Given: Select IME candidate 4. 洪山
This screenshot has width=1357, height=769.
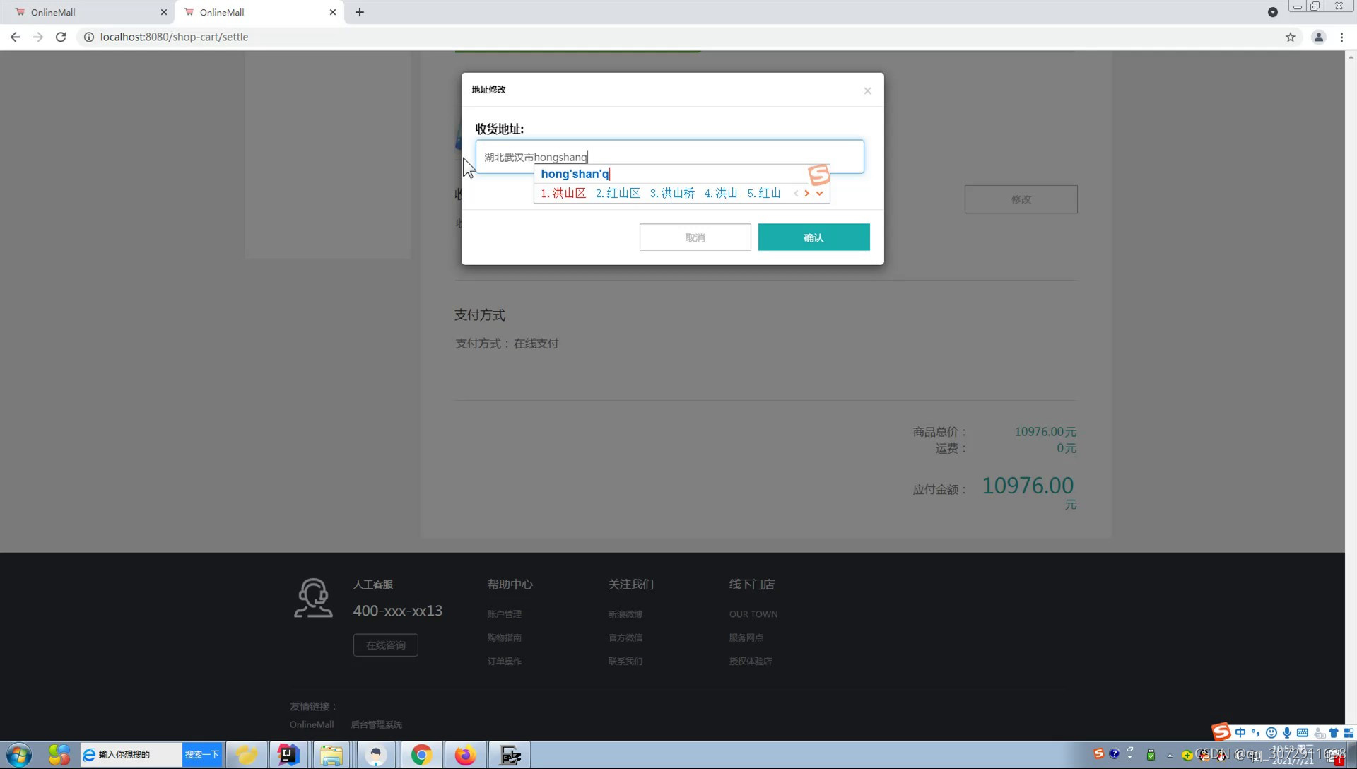Looking at the screenshot, I should (x=721, y=193).
